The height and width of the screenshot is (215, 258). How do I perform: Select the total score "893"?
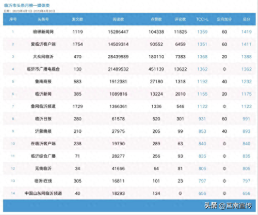pos(247,131)
